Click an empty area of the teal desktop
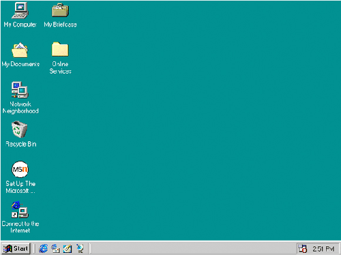Image resolution: width=341 pixels, height=255 pixels. tap(193, 114)
